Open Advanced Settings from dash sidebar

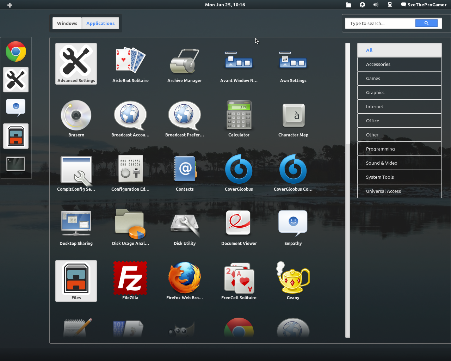click(16, 80)
